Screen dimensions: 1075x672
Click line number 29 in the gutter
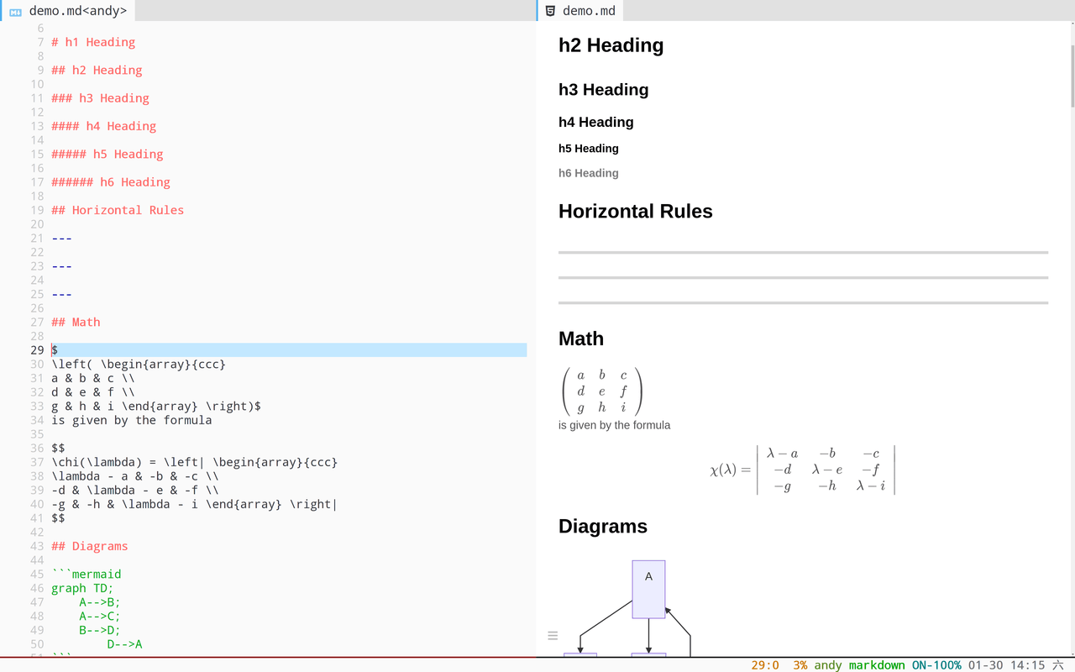point(37,350)
